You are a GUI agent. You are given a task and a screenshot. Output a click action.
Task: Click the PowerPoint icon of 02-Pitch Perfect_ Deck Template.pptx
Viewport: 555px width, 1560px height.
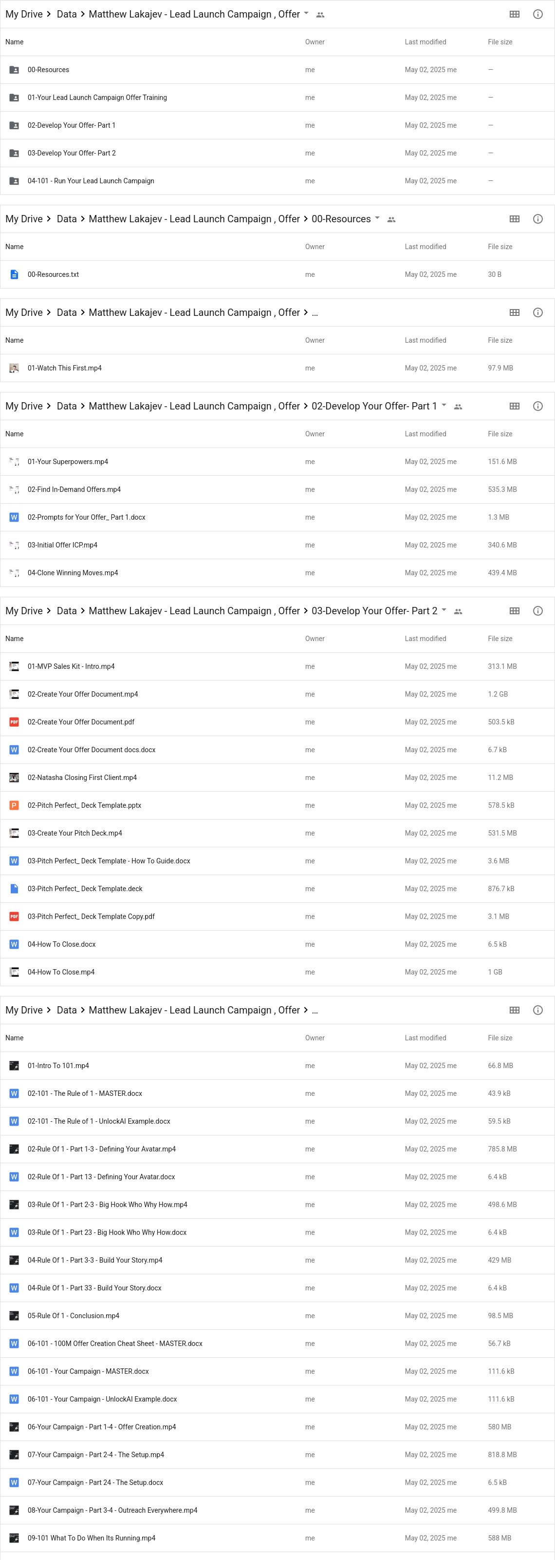pos(14,805)
